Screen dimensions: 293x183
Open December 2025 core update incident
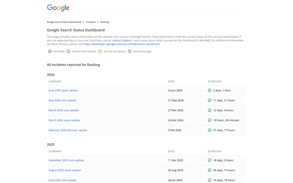click(x=66, y=160)
